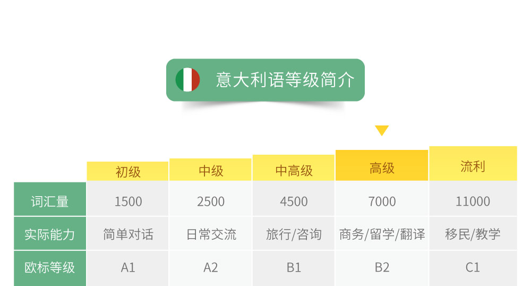
Task: Click the 日常交流 ability cell
Action: click(x=211, y=233)
